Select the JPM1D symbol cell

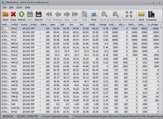click(x=16, y=100)
